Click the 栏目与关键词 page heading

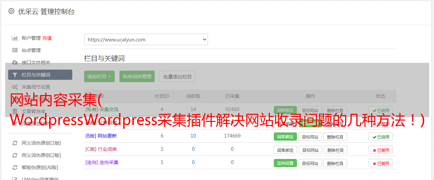(x=105, y=58)
